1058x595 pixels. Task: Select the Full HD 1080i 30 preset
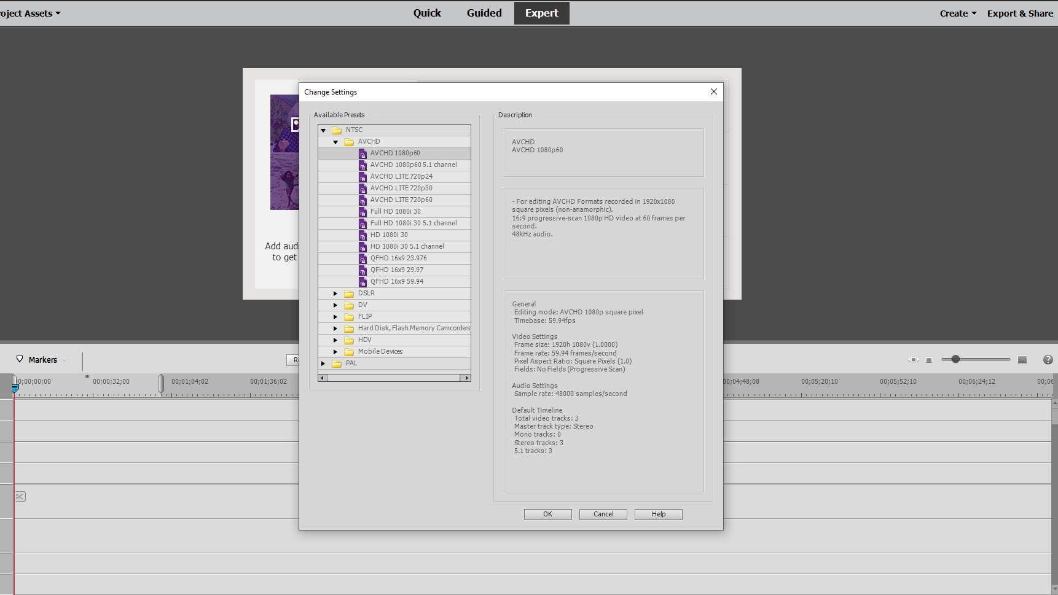pos(395,211)
